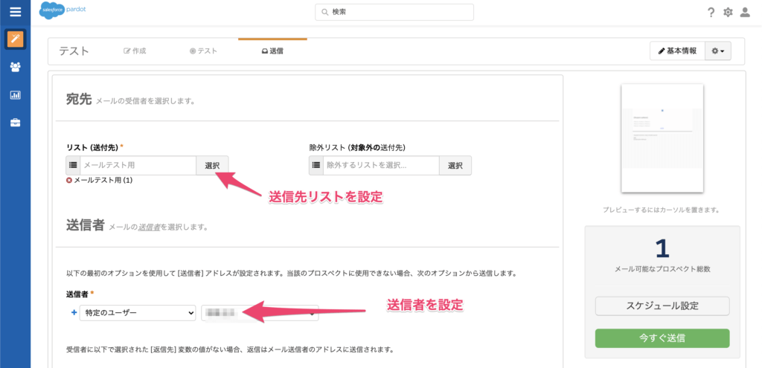Click the green 今すぐ送信 button

(662, 338)
